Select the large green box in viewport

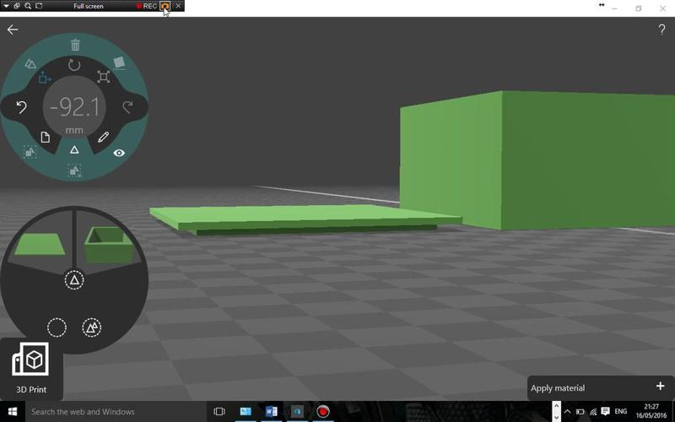coord(538,160)
